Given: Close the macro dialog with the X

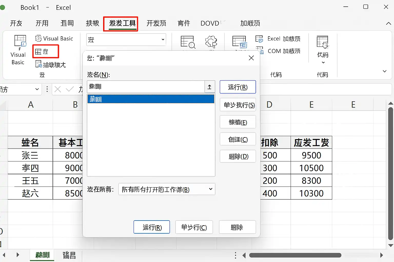Looking at the screenshot, I should coord(251,58).
